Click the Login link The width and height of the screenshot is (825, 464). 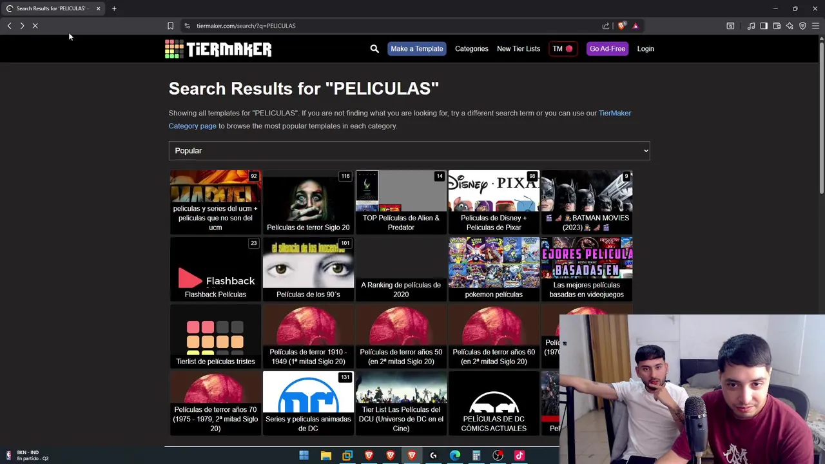645,49
